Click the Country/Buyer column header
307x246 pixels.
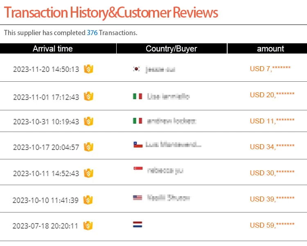[x=171, y=49]
